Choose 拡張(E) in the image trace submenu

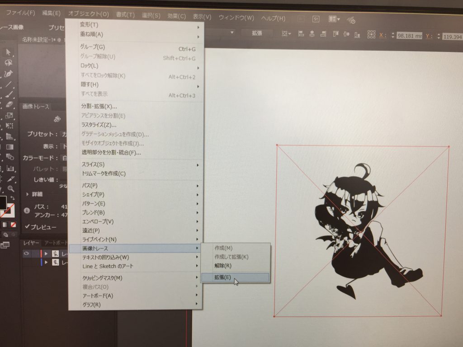(222, 277)
